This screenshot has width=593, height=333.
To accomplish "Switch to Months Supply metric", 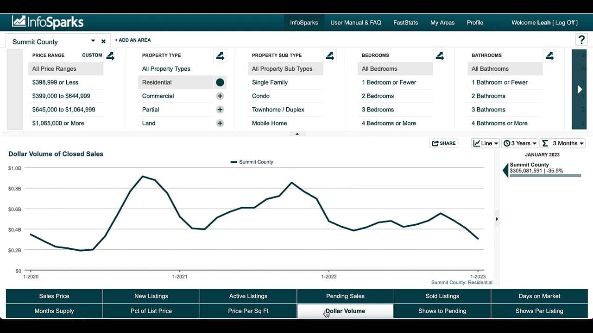I will (54, 311).
